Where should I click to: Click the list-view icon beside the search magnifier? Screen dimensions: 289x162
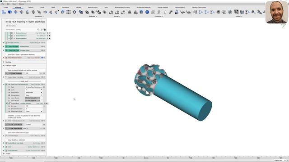point(42,30)
